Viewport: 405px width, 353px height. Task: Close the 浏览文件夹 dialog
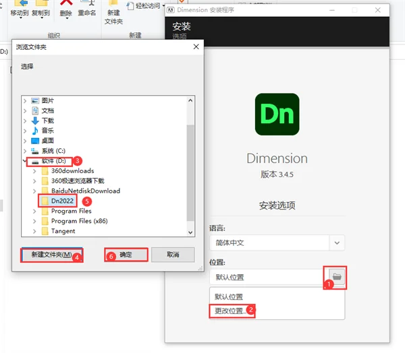196,46
